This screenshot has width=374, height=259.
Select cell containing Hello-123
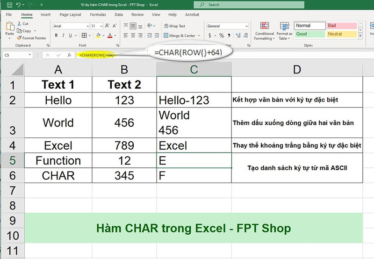(x=194, y=100)
